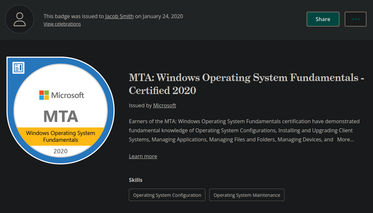Screen dimensions: 373x213
Task: Expand description with More...
Action: 345,139
